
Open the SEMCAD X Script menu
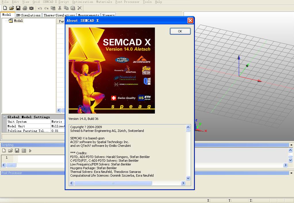coord(56,2)
